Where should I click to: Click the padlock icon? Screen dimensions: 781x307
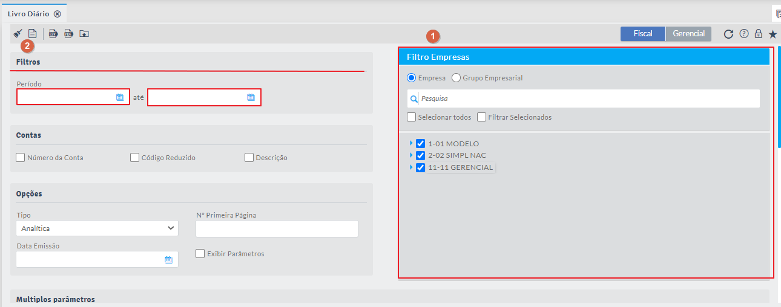758,34
